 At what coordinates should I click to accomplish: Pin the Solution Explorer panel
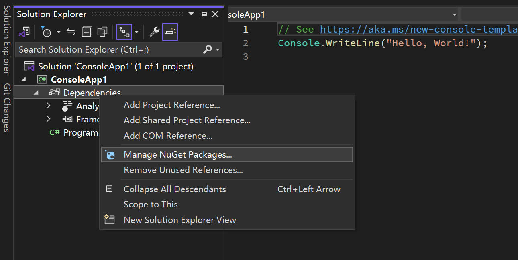[203, 14]
